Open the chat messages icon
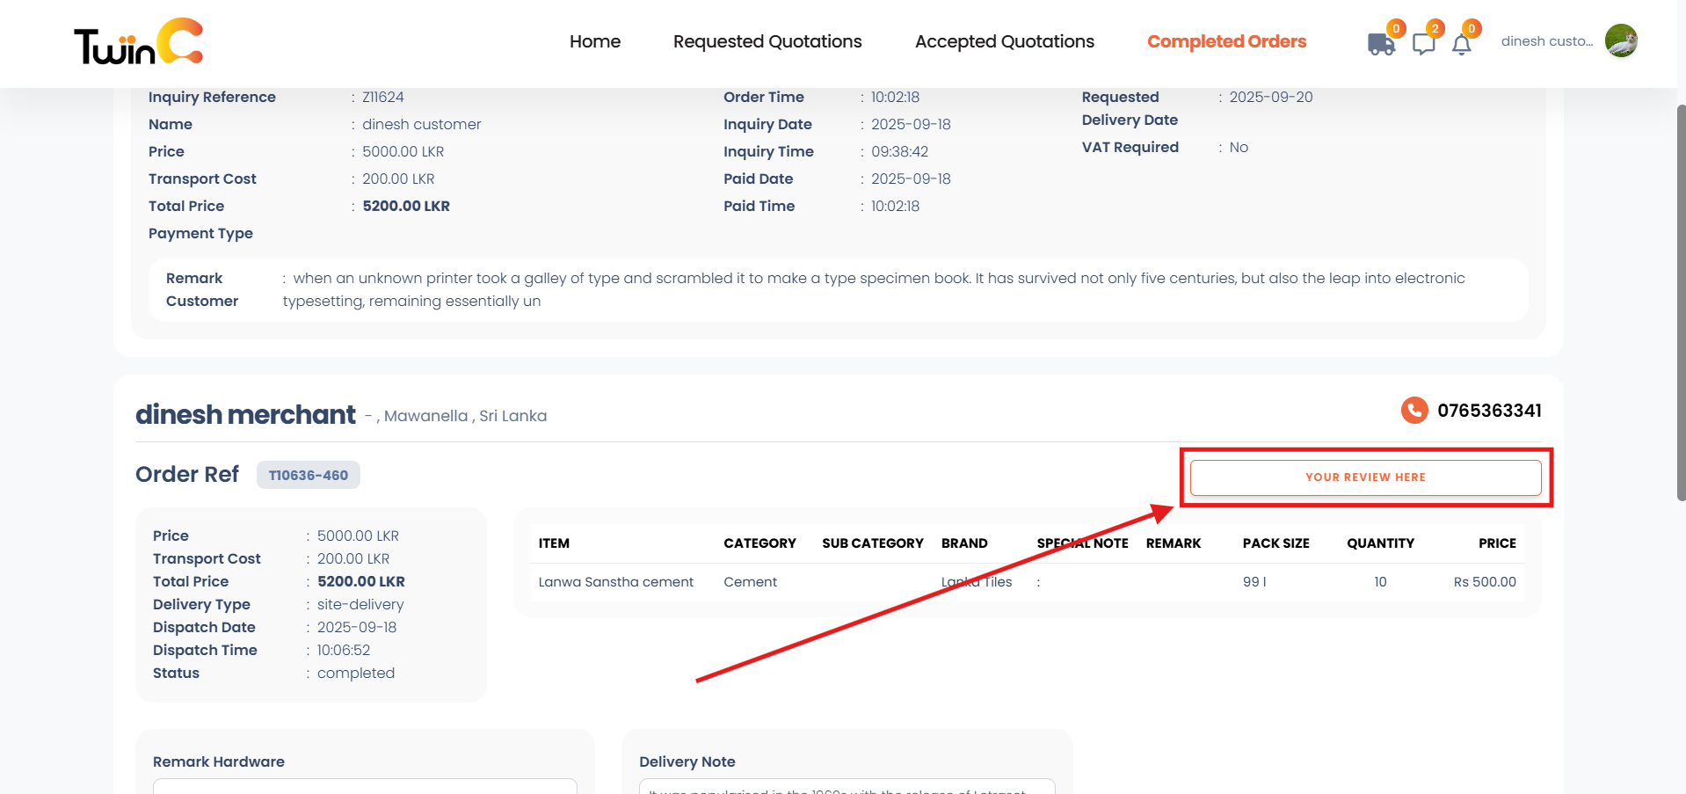The image size is (1686, 794). click(x=1423, y=44)
